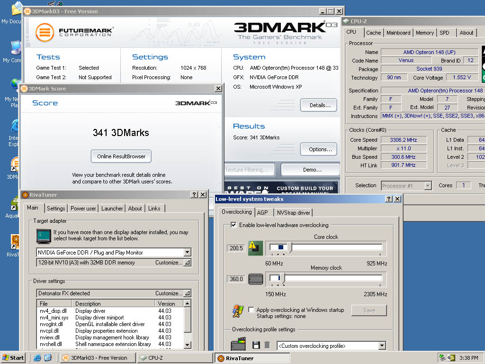This screenshot has height=364, width=485.
Task: Select the nv4_disp.dll row in driver list
Action: point(110,311)
